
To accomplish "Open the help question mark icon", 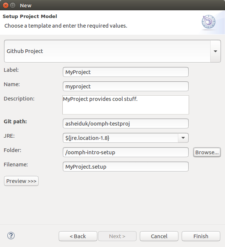I will [x=11, y=236].
